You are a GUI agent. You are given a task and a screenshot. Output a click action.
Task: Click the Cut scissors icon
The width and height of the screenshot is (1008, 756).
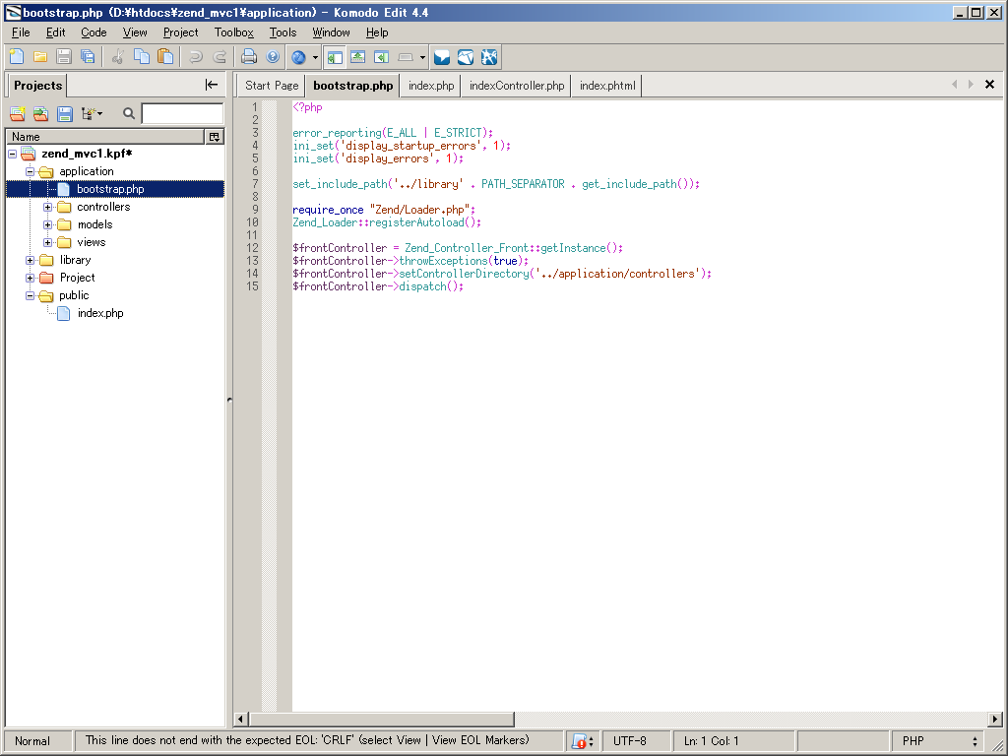[x=118, y=57]
